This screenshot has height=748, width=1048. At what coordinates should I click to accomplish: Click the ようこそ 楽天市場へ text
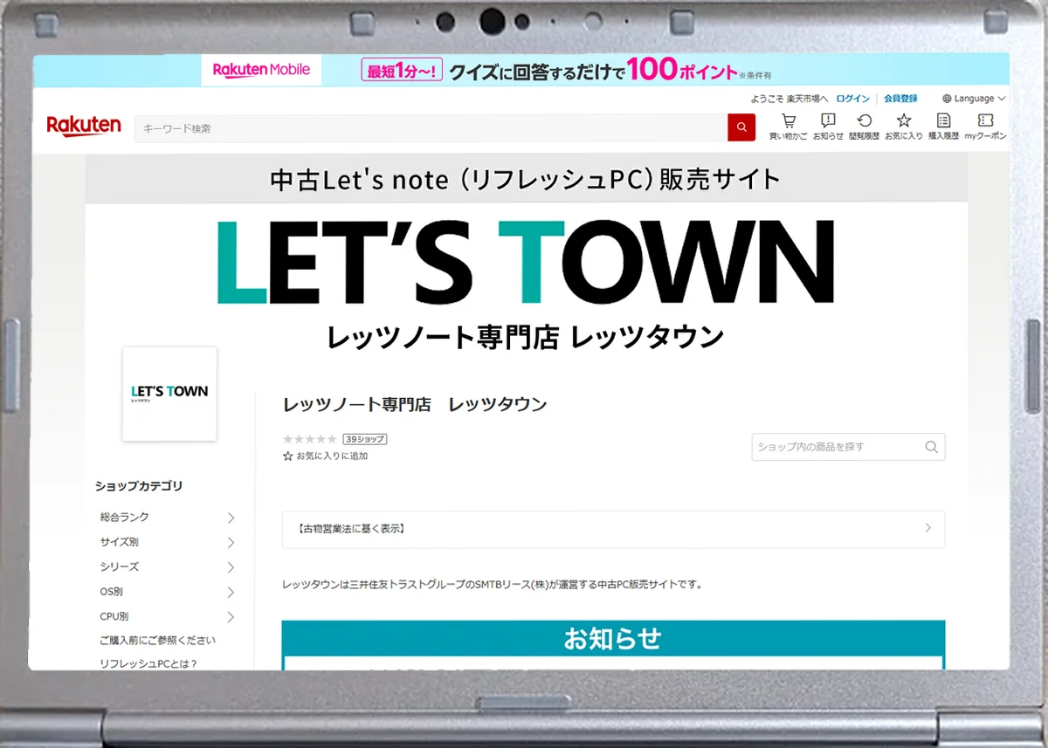coord(789,99)
